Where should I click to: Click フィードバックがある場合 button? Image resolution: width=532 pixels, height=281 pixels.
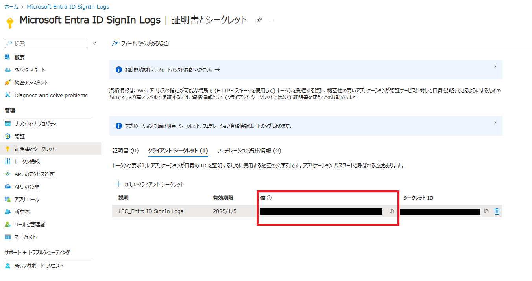pyautogui.click(x=140, y=43)
